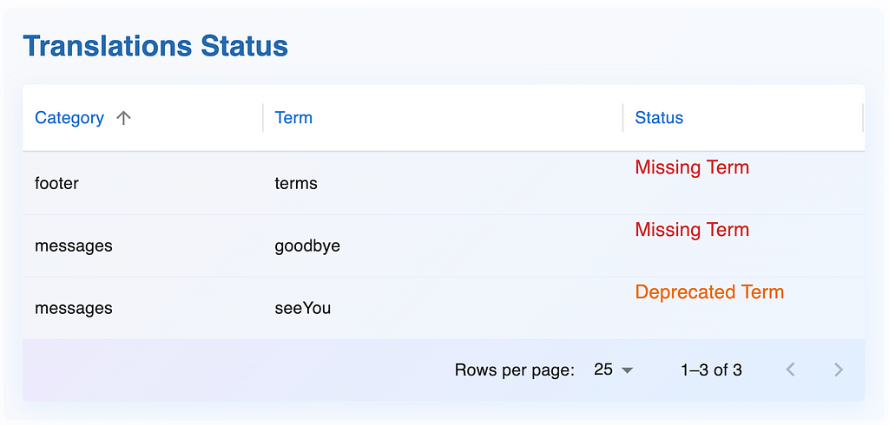Click the column separator between Term and Status
889x425 pixels.
623,118
